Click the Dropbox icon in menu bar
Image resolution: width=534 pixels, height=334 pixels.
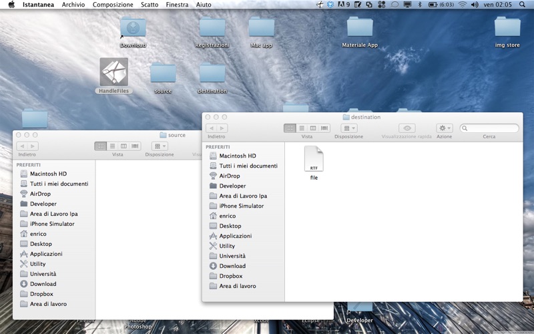pyautogui.click(x=330, y=5)
